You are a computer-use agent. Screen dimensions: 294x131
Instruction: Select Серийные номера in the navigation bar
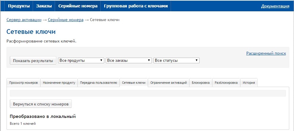click(x=78, y=6)
